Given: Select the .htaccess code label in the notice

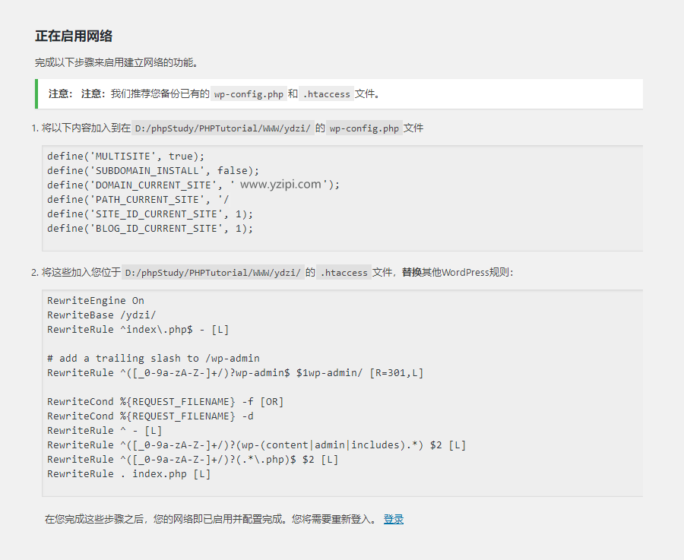Looking at the screenshot, I should pyautogui.click(x=326, y=94).
